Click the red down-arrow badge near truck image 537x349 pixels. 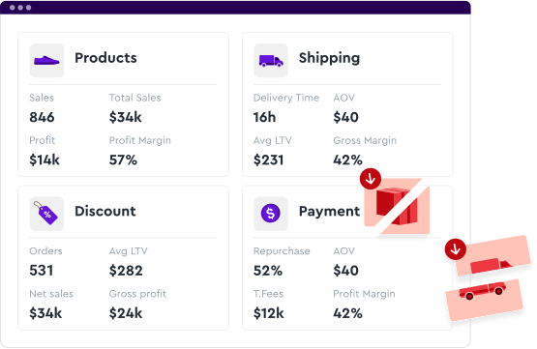[x=455, y=249]
